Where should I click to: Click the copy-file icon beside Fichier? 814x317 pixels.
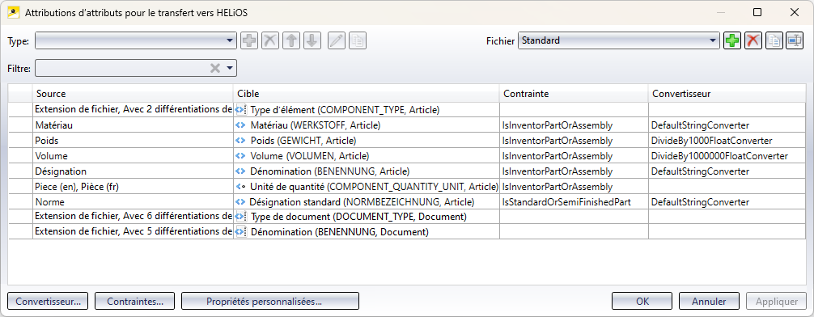pyautogui.click(x=774, y=40)
